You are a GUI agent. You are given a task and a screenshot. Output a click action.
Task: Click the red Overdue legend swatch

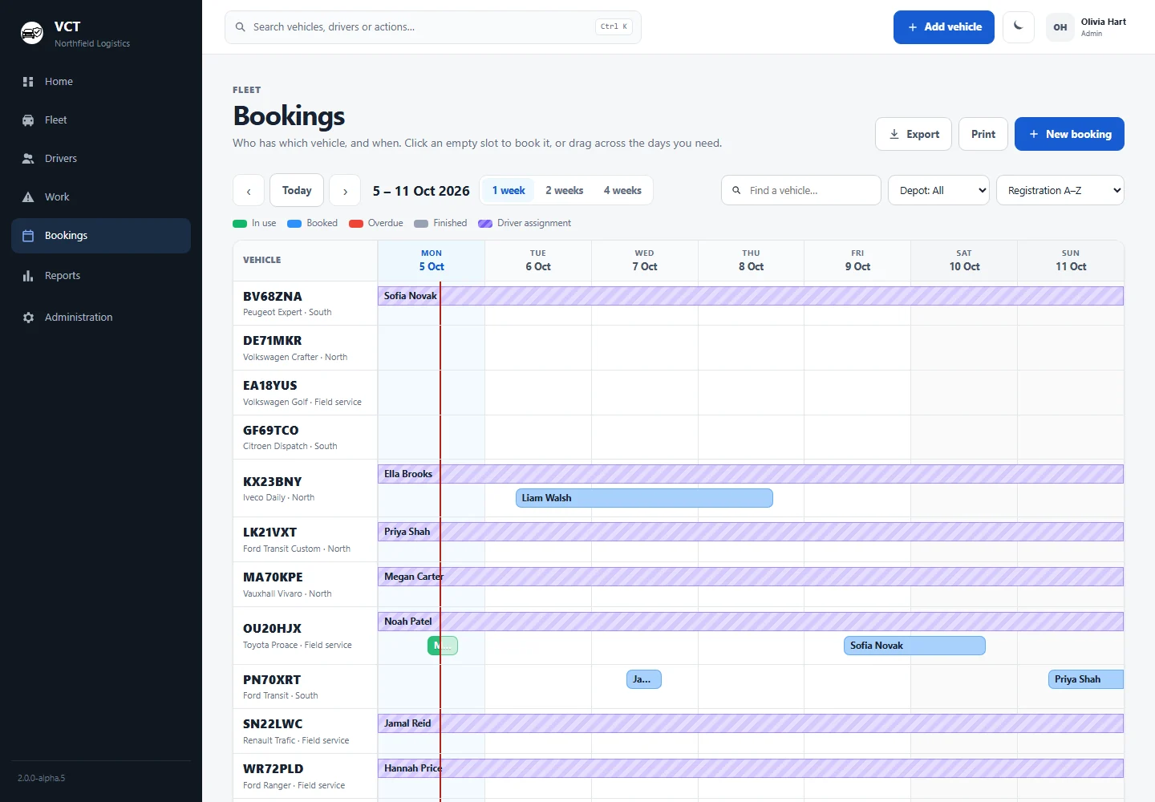(356, 224)
